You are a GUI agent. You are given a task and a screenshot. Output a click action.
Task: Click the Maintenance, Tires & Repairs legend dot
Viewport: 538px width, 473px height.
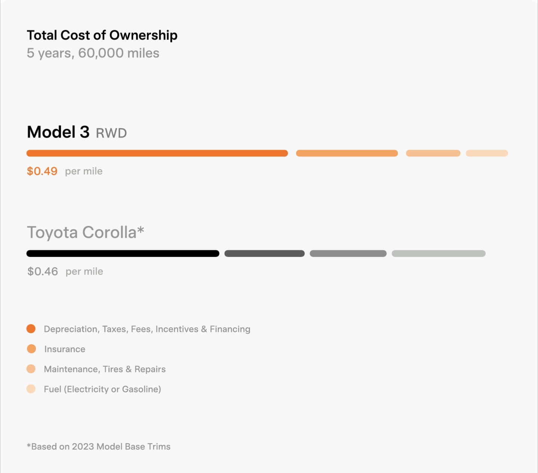point(31,369)
